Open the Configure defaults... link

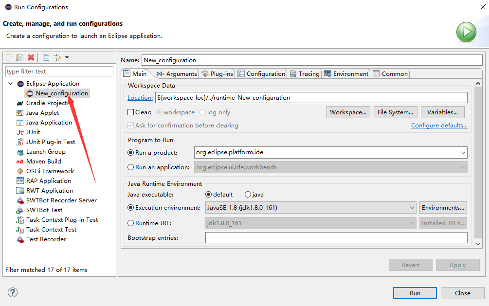click(x=439, y=126)
